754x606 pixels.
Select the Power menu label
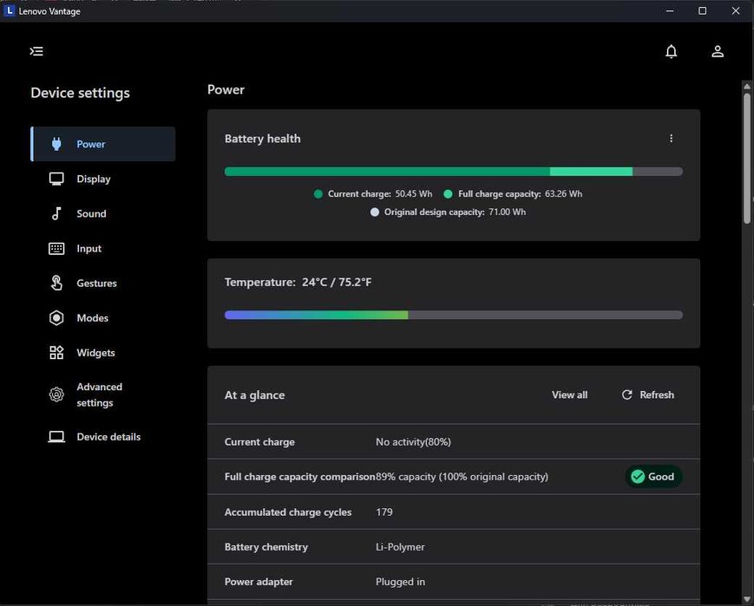coord(91,144)
